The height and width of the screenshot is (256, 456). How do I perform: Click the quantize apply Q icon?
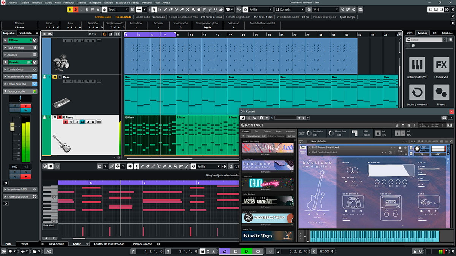point(309,9)
